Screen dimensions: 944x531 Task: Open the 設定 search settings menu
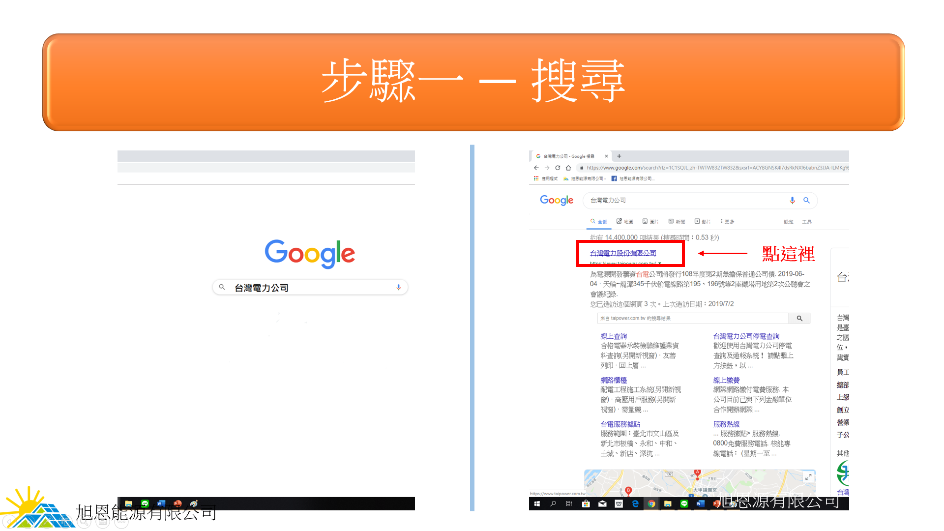[789, 222]
